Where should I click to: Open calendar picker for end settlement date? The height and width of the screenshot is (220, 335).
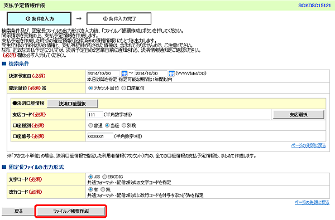[171, 74]
